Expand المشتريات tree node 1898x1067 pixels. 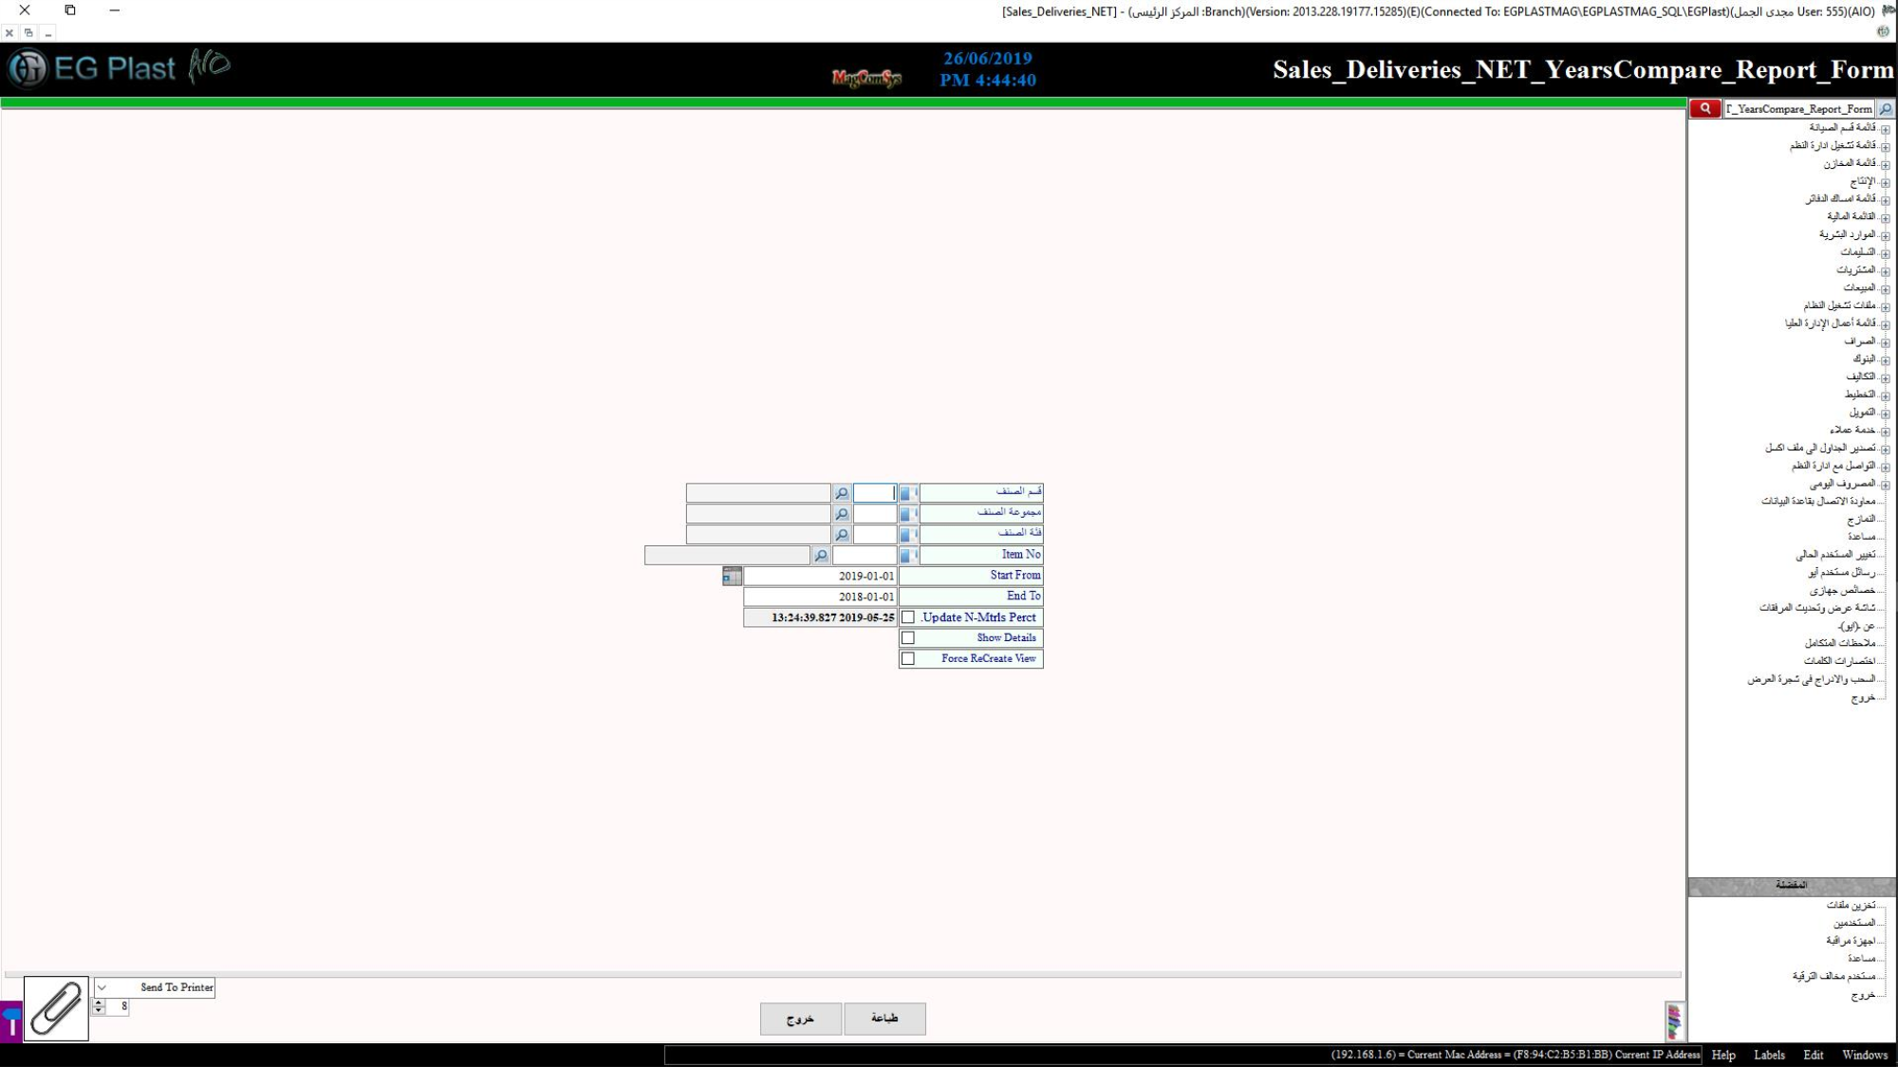(1885, 272)
